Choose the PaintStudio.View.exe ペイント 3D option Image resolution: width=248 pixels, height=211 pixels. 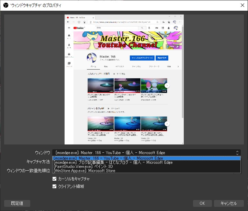[146, 167]
